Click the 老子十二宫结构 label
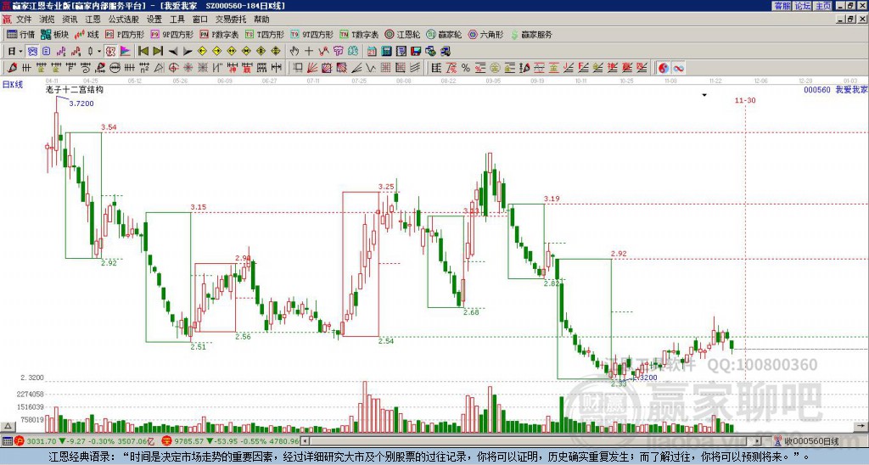Screen dimensions: 869x465 (x=75, y=90)
